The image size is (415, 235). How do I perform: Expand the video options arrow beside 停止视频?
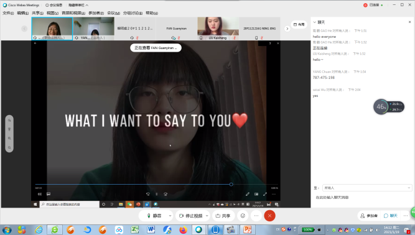point(207,216)
